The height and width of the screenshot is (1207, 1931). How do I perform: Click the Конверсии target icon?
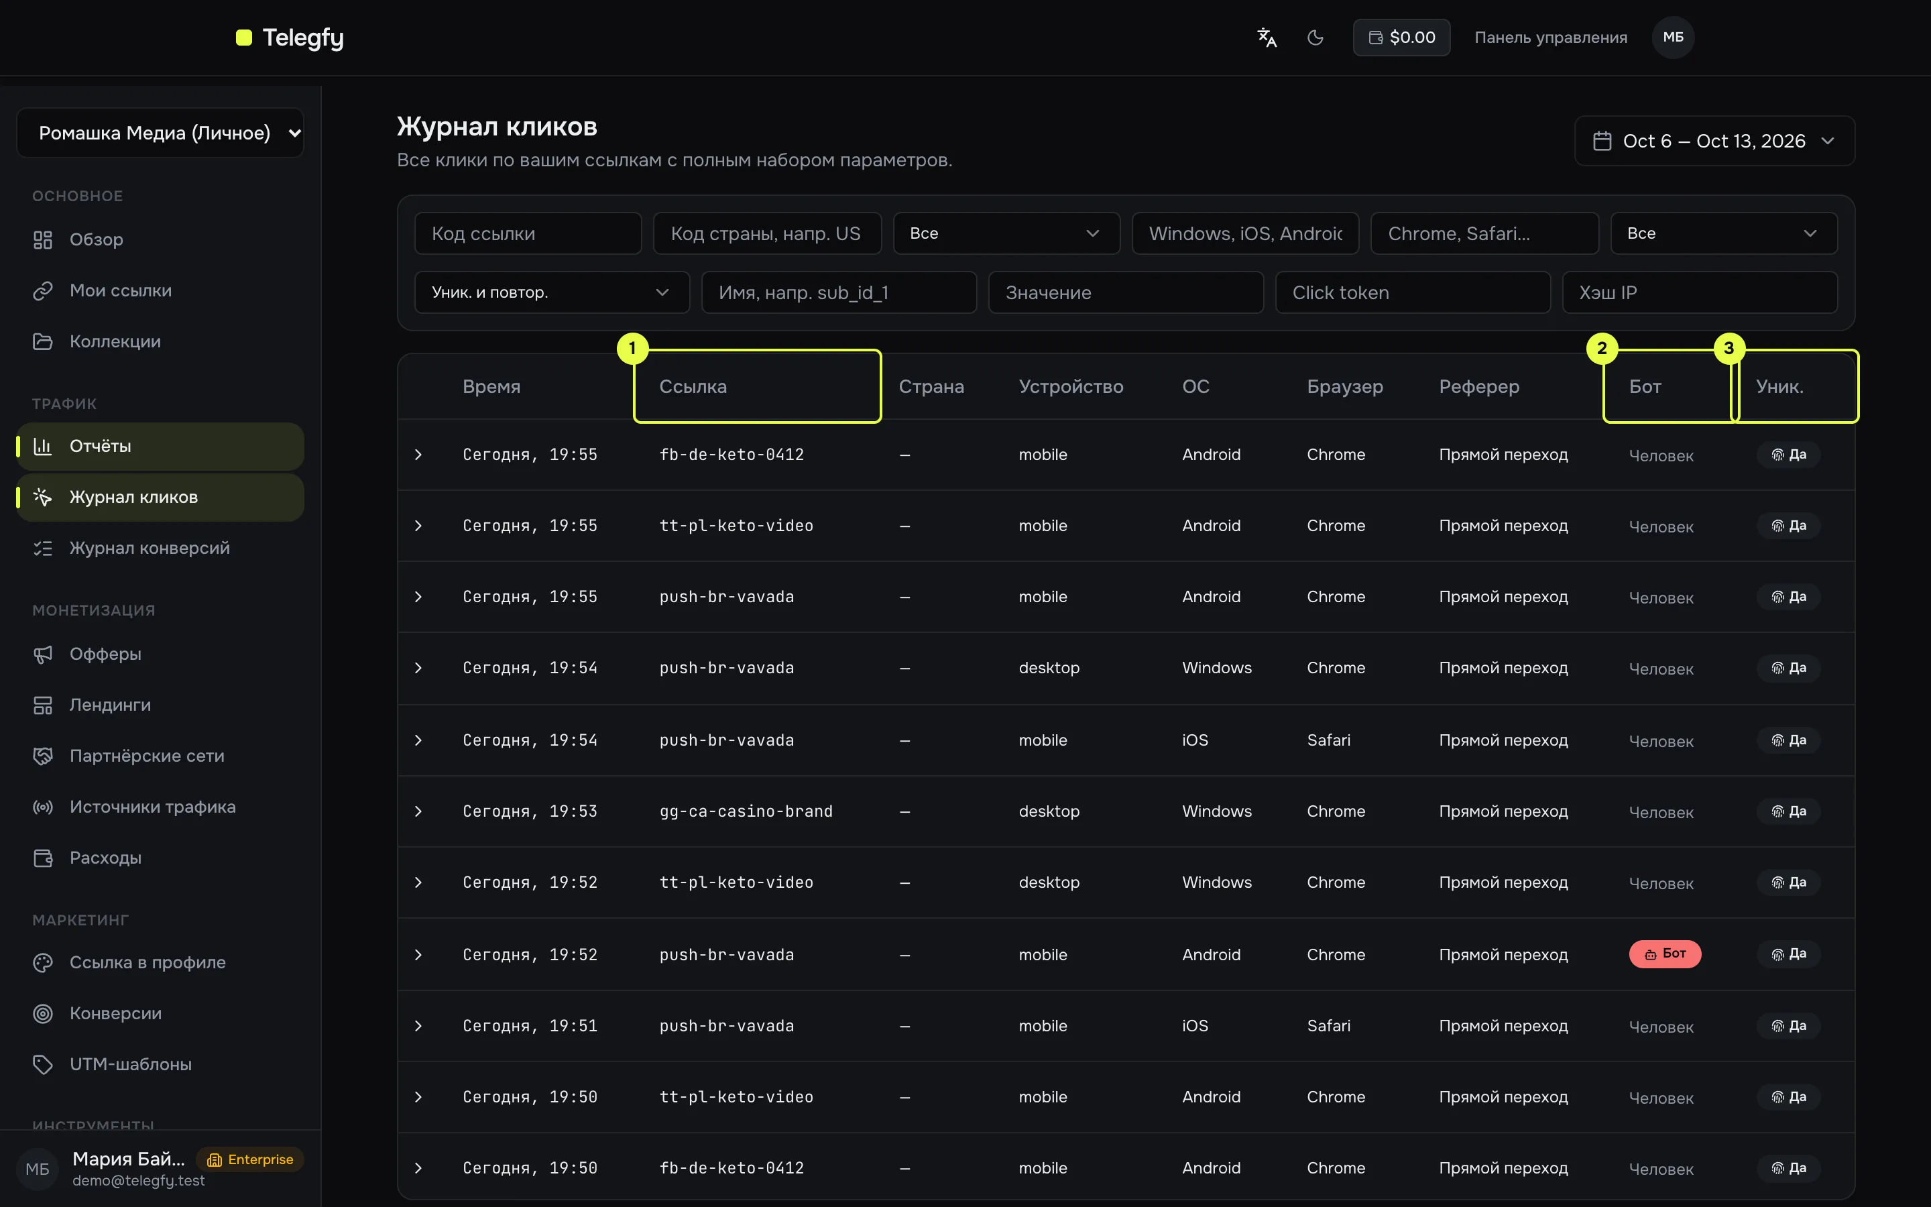43,1014
